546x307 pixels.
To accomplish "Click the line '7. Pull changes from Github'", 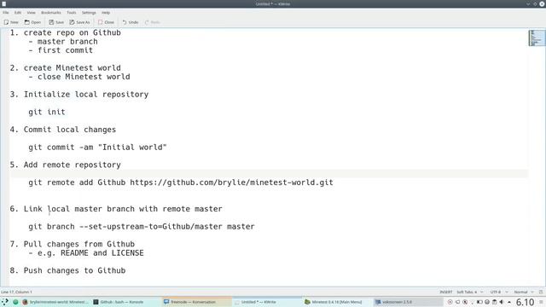I will [72, 244].
